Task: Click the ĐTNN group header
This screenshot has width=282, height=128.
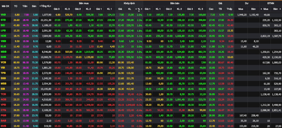Action: [x=271, y=3]
